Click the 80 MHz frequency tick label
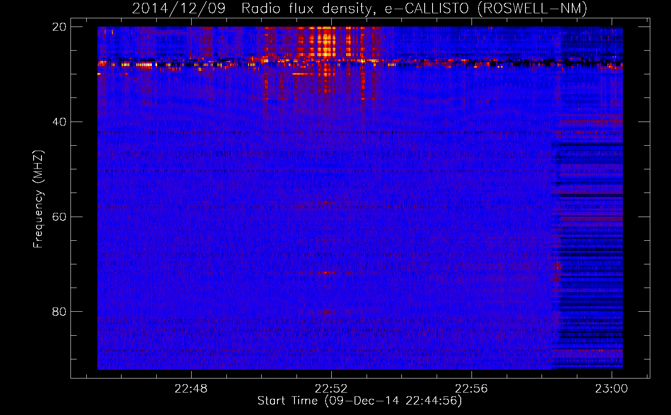Image resolution: width=671 pixels, height=415 pixels. (59, 312)
